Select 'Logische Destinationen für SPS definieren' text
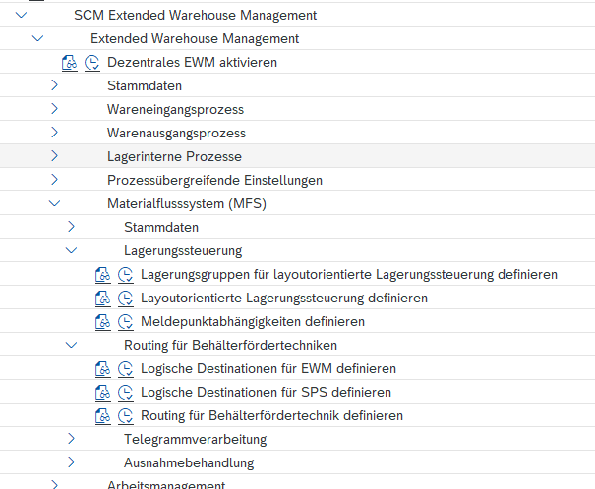 266,393
